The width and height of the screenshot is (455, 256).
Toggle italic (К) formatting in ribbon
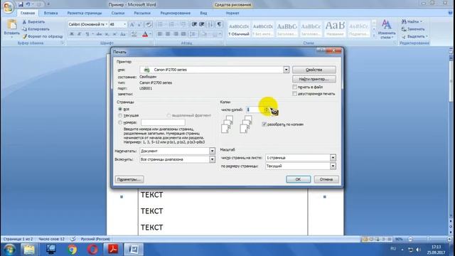click(x=79, y=34)
